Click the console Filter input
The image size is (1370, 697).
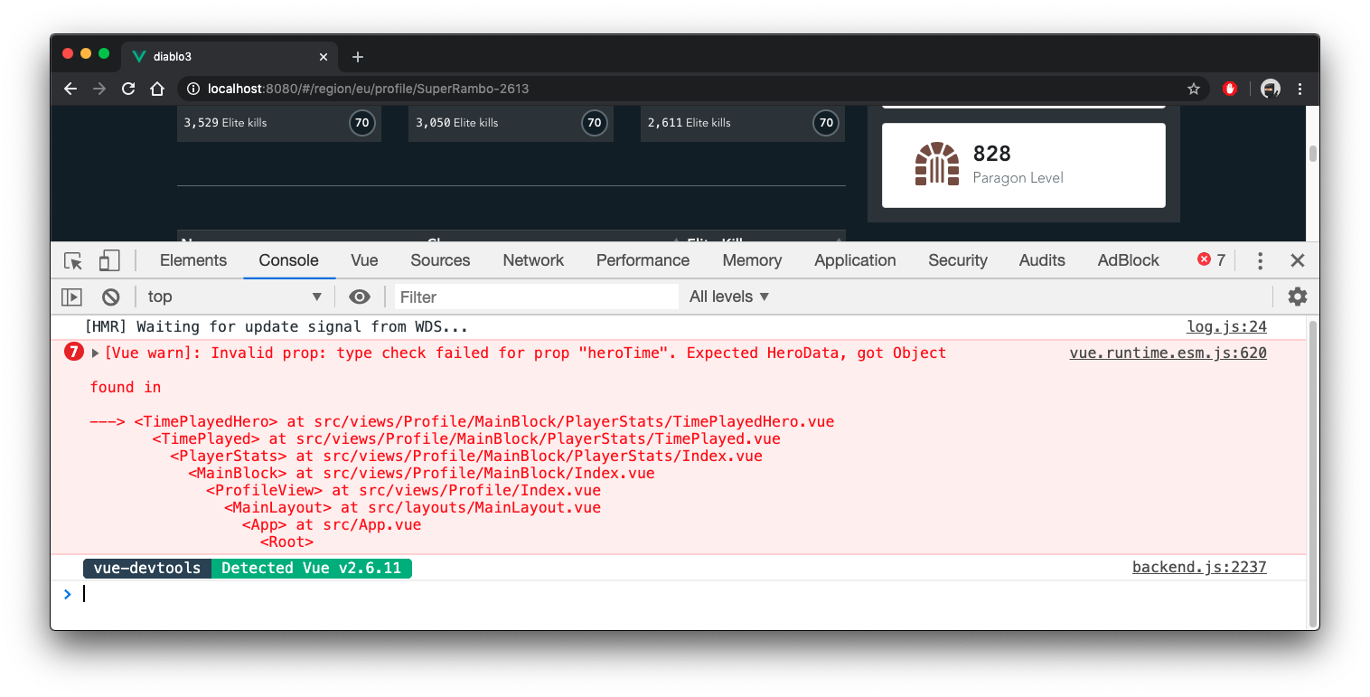click(x=537, y=297)
